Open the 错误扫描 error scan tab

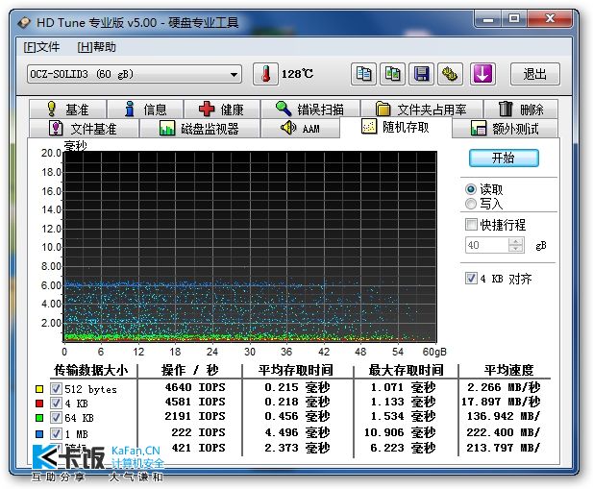pos(309,110)
